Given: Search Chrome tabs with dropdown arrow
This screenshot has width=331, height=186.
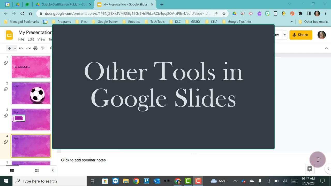Looking at the screenshot, I should point(289,4).
